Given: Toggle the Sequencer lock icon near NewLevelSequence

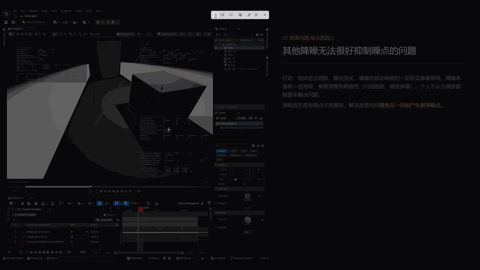Looking at the screenshot, I should click(202, 203).
